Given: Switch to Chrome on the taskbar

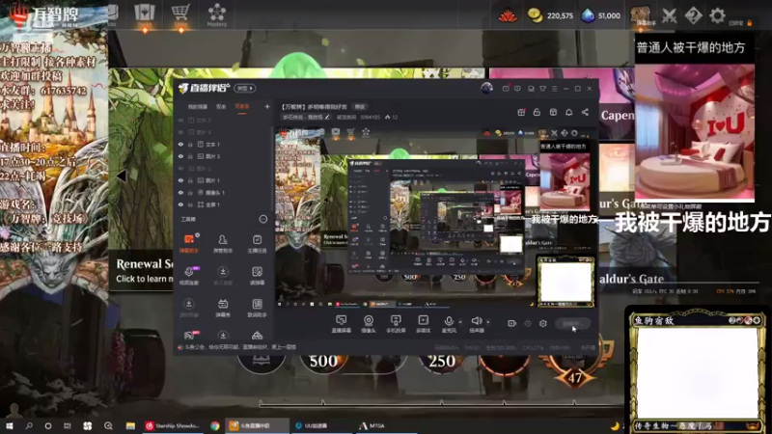Looking at the screenshot, I should coord(214,426).
